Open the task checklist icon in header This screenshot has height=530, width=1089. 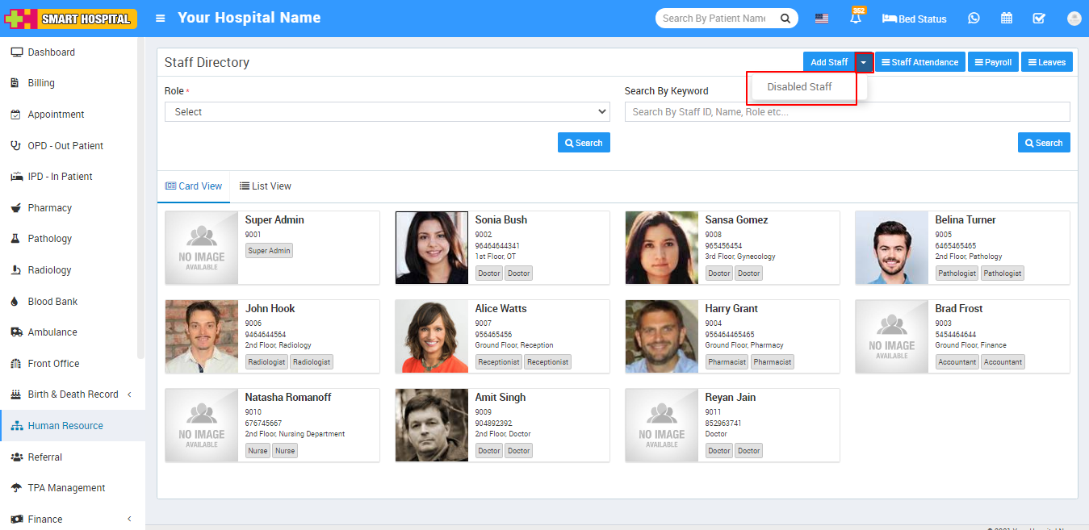[1039, 19]
